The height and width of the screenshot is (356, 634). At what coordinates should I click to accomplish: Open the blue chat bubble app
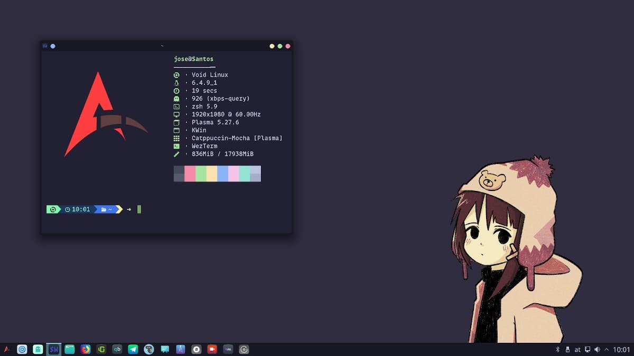(164, 349)
